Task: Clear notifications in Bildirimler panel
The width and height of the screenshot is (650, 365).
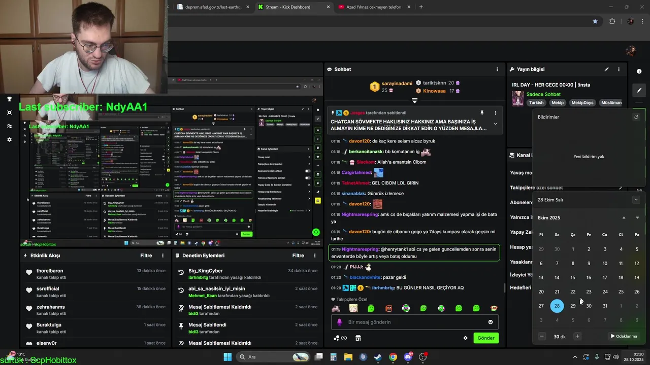Action: click(636, 117)
